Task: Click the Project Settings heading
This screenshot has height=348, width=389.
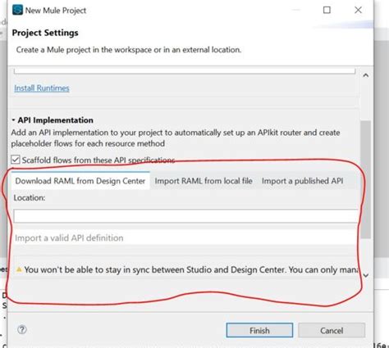Action: point(45,33)
